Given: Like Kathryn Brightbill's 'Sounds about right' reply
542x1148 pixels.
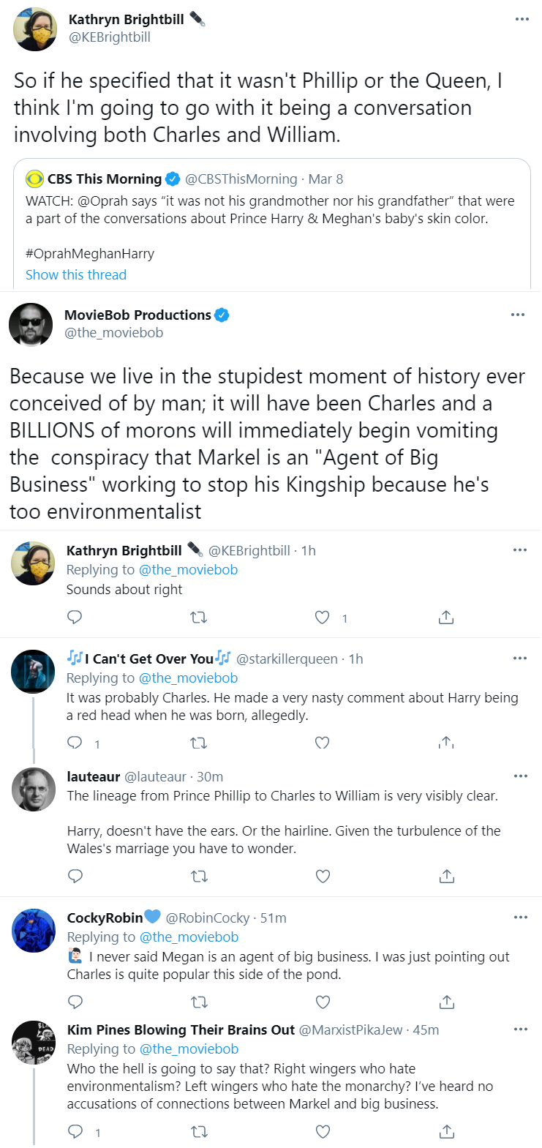Looking at the screenshot, I should tap(322, 618).
